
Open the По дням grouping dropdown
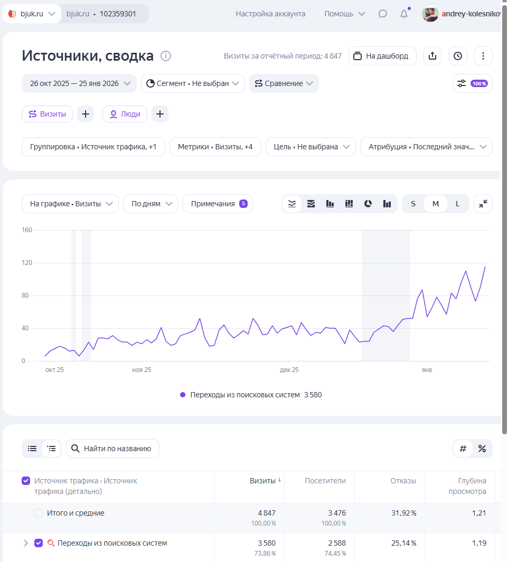coord(150,204)
